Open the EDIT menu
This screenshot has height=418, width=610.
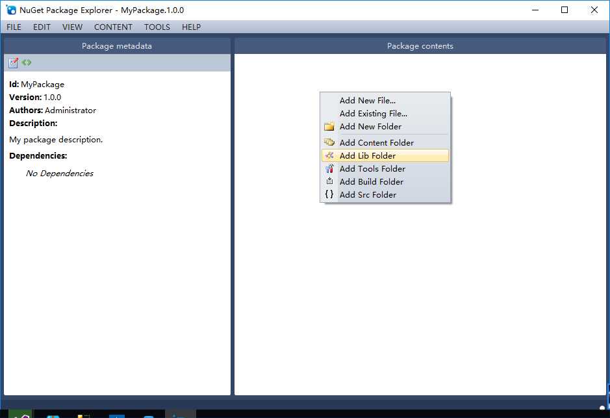pos(42,27)
